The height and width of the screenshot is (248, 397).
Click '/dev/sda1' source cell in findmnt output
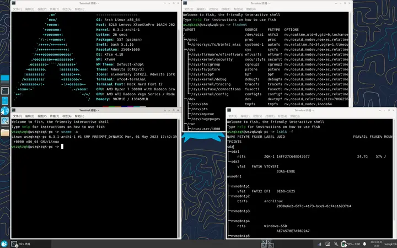(x=254, y=35)
